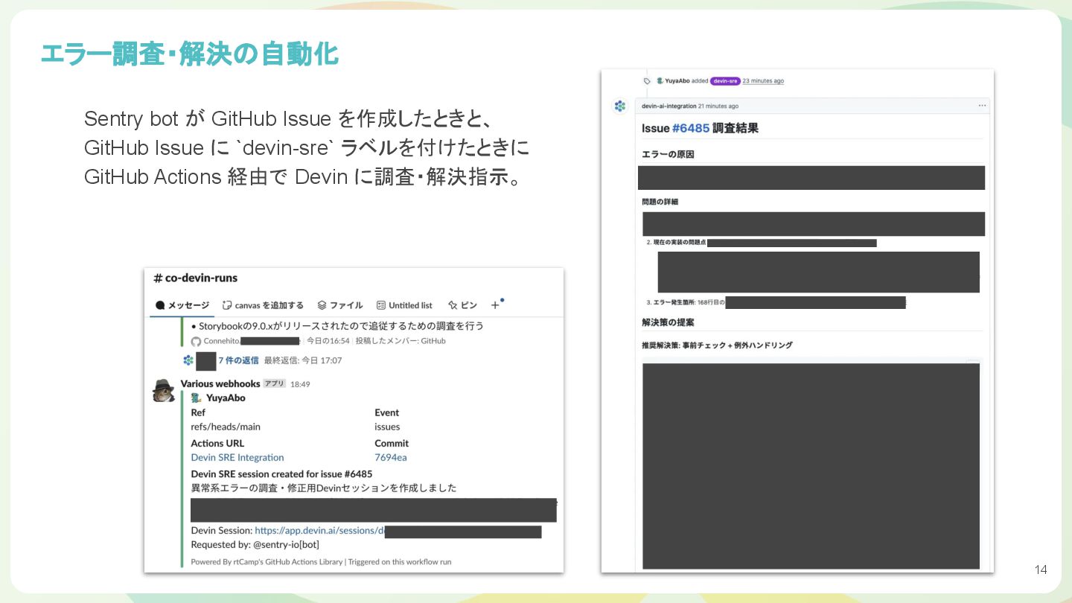Screen dimensions: 1072x603
Task: Open the メッセージ tab in Slack
Action: coord(182,305)
